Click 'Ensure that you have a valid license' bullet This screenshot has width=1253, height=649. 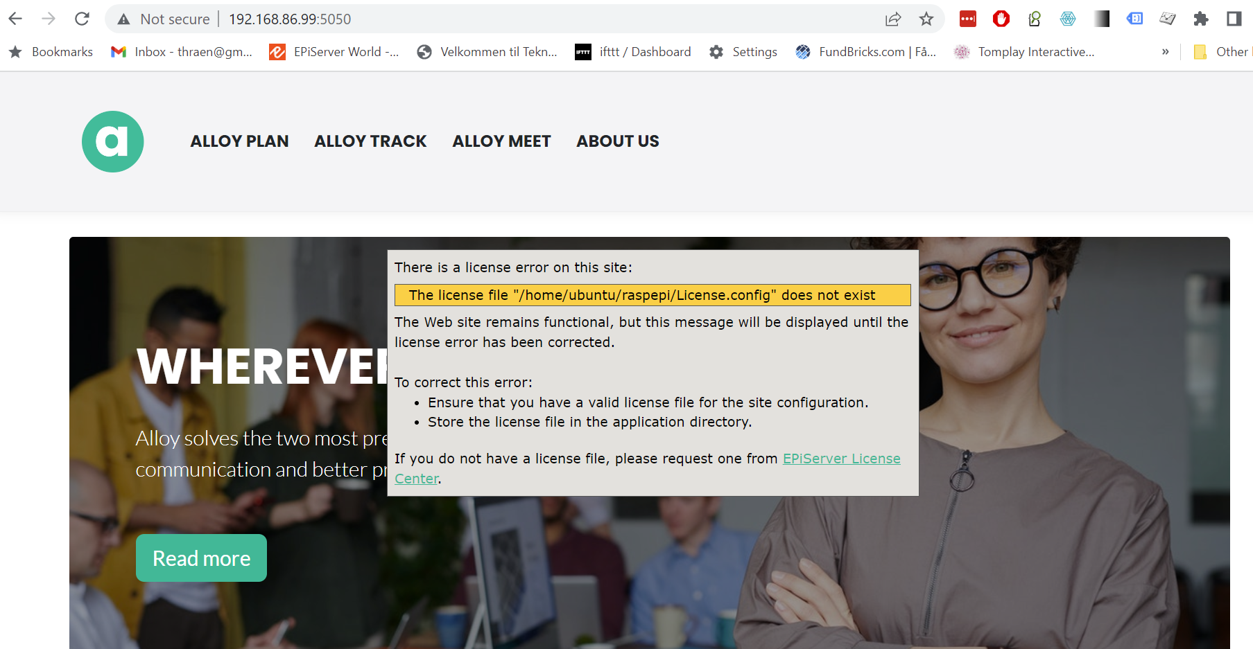(648, 402)
